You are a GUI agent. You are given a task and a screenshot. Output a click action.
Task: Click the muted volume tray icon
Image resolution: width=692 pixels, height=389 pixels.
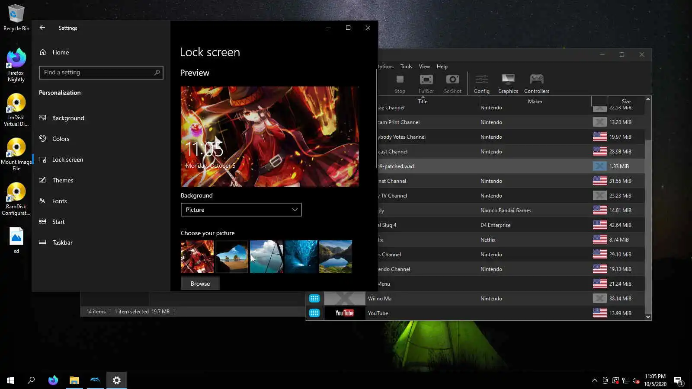636,380
